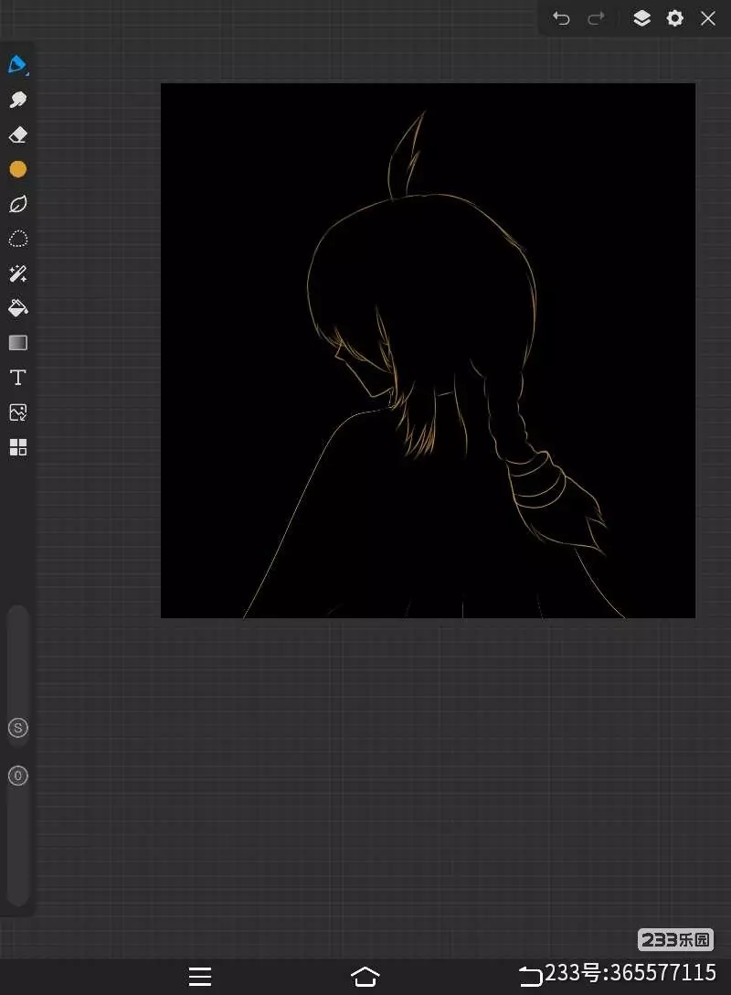Undo the last stroke
Screen dimensions: 731x995
pos(561,18)
